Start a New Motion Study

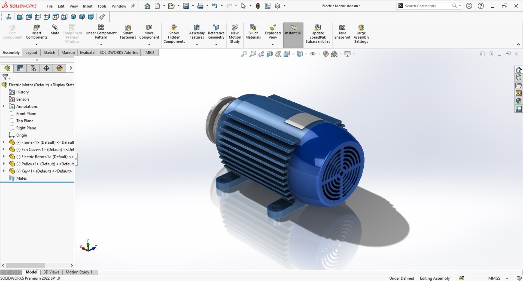pos(235,34)
